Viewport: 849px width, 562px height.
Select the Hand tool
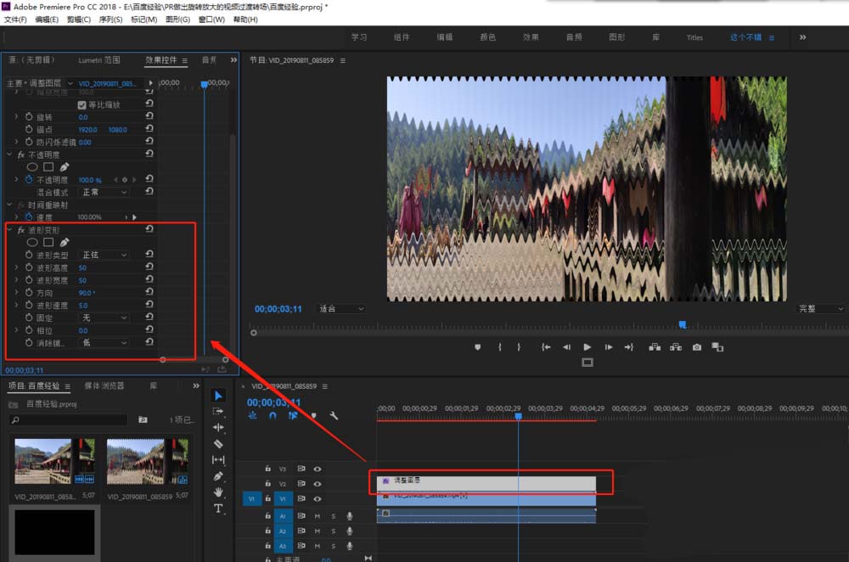click(x=218, y=492)
